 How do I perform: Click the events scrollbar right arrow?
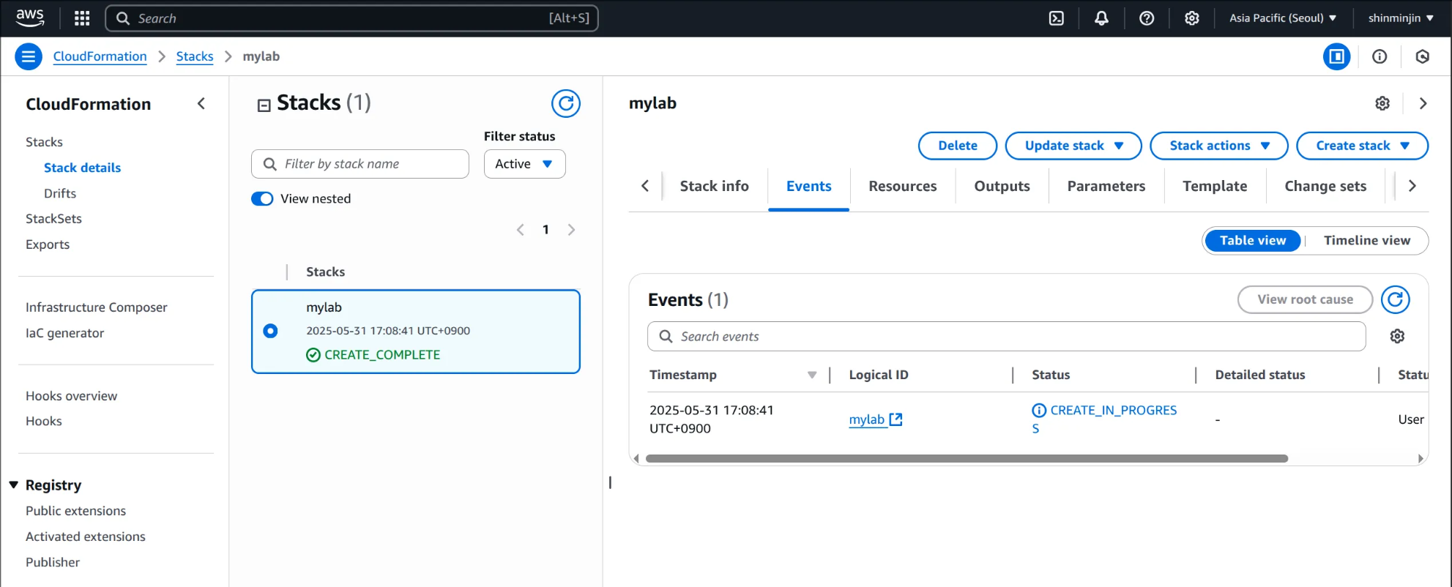coord(1421,459)
